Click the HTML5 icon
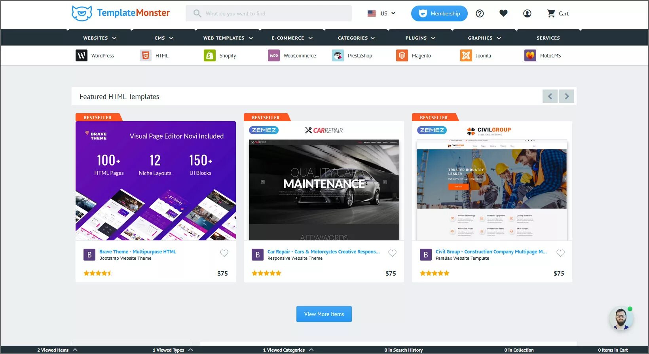 [x=146, y=55]
